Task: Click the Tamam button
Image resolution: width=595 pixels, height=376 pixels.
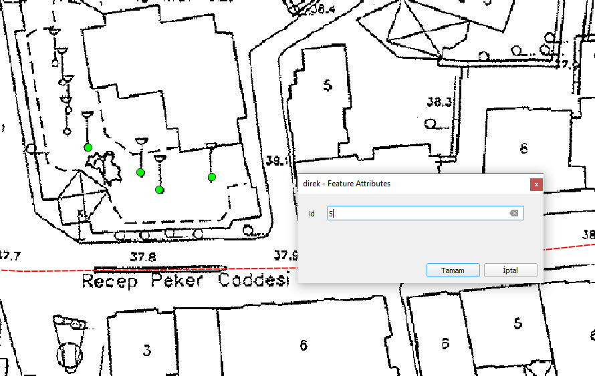Action: [453, 270]
